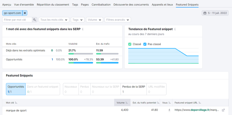Go to Répartition du classement tab

coord(53,5)
